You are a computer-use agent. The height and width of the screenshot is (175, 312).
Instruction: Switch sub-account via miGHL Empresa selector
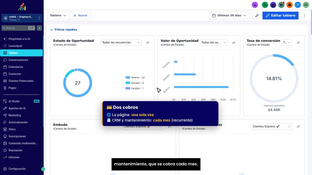coord(22,18)
